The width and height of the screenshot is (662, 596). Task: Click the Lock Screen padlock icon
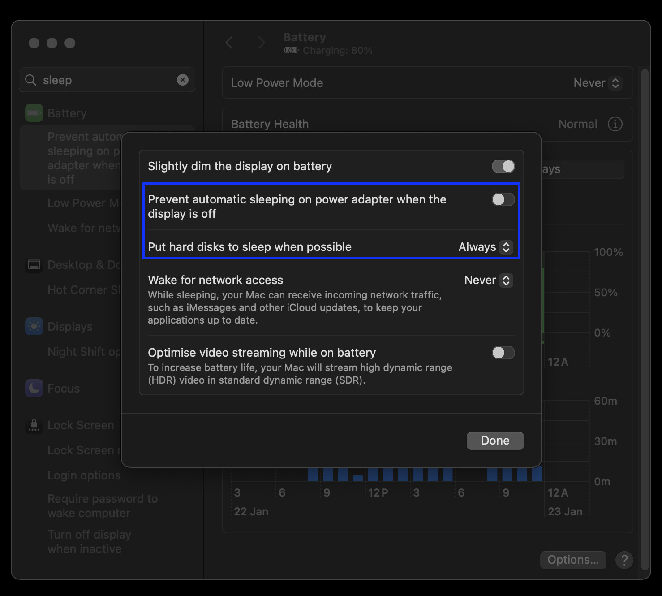(34, 425)
